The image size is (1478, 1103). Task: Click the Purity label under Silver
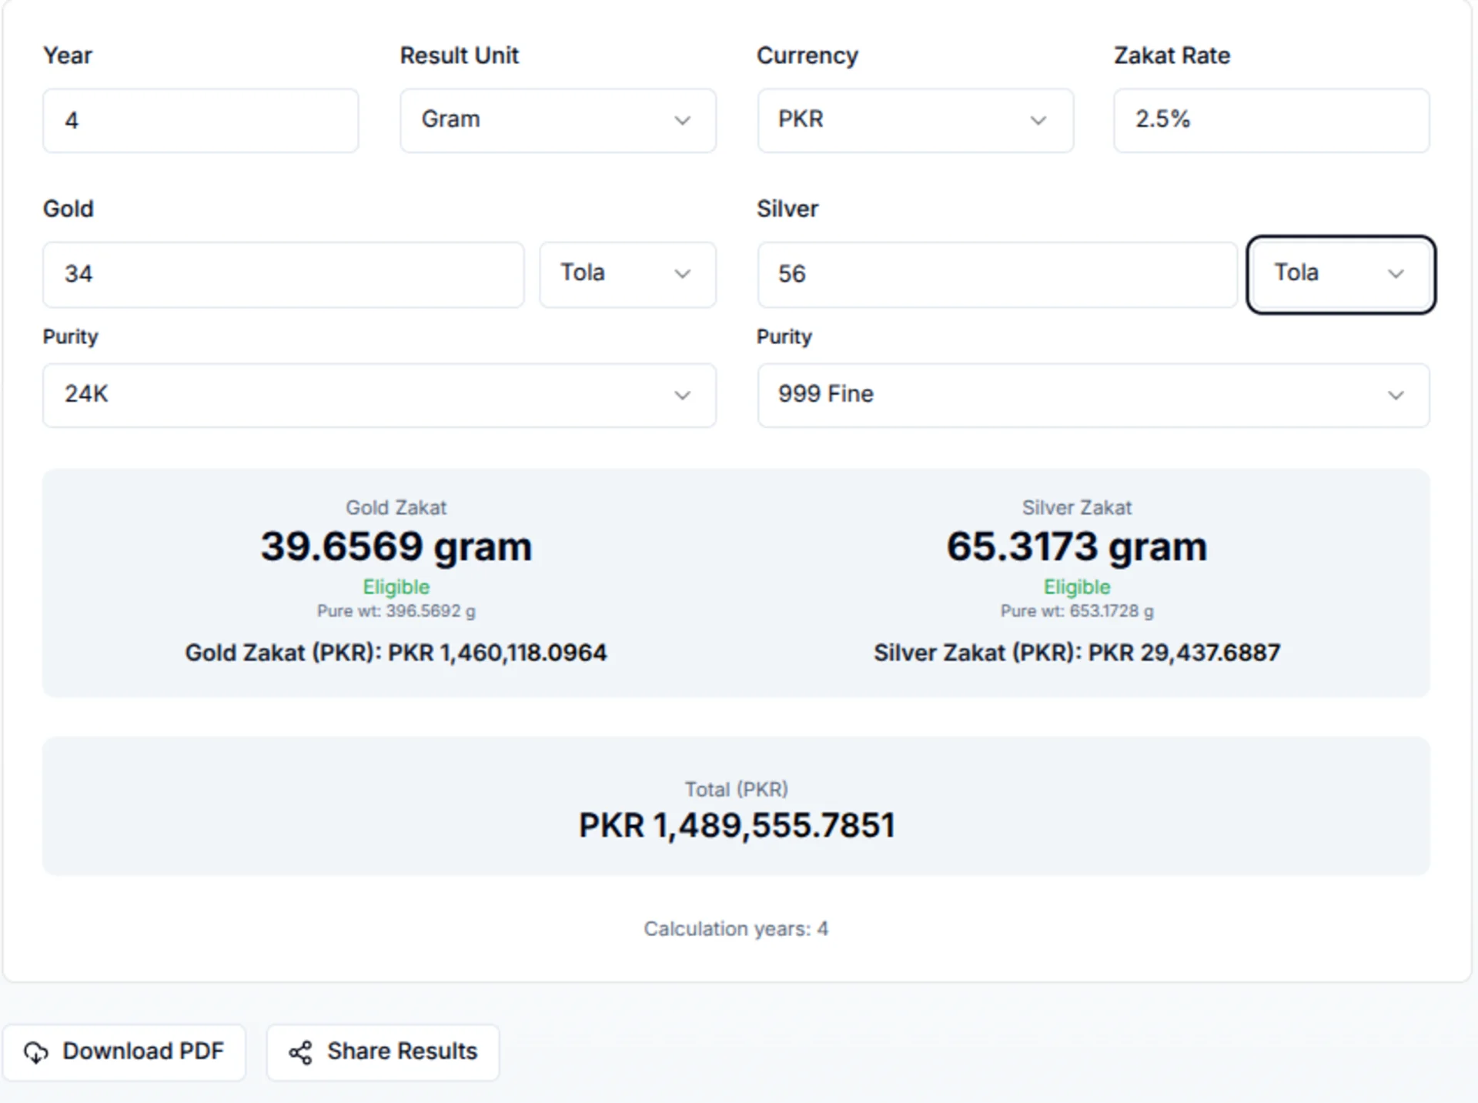point(784,337)
